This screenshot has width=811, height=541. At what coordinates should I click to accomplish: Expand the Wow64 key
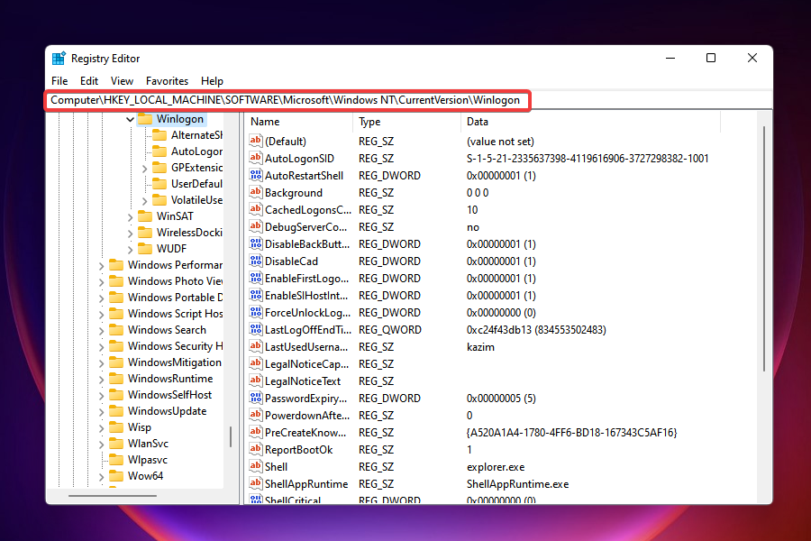(x=101, y=477)
